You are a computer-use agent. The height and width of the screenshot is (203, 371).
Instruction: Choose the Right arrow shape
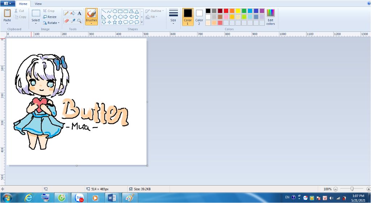coord(126,17)
